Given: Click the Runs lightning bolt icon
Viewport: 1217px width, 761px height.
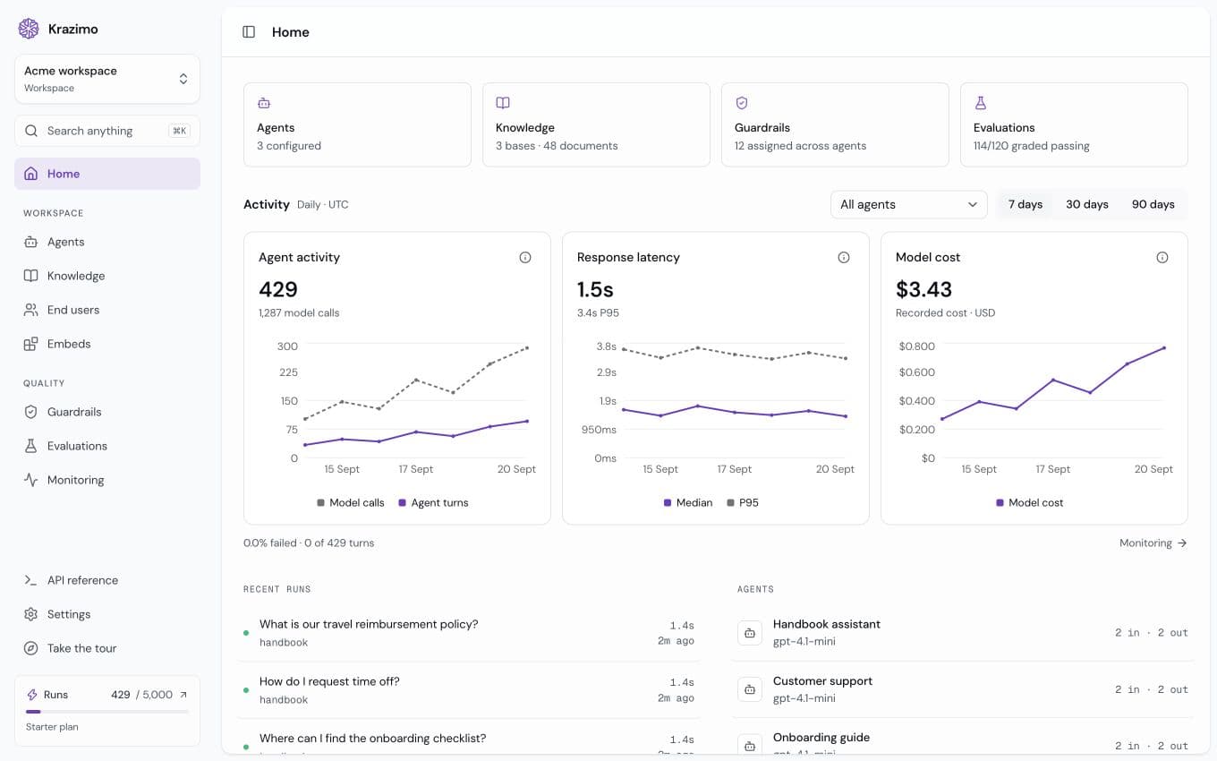Looking at the screenshot, I should point(32,695).
